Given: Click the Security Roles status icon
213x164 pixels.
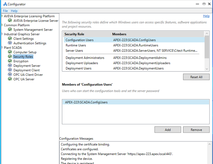Looking at the screenshot, I should [x=10, y=56].
